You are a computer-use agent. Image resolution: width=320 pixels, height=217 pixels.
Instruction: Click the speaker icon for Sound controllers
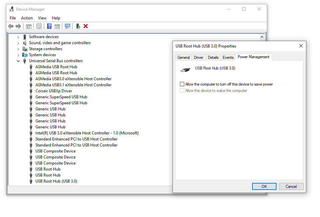coord(25,43)
